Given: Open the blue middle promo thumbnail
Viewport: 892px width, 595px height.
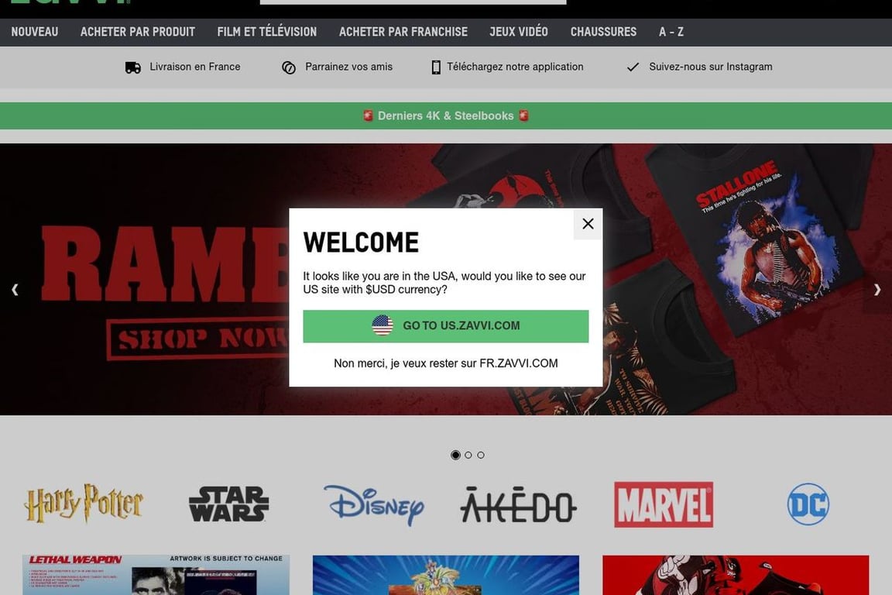Looking at the screenshot, I should coord(446,575).
